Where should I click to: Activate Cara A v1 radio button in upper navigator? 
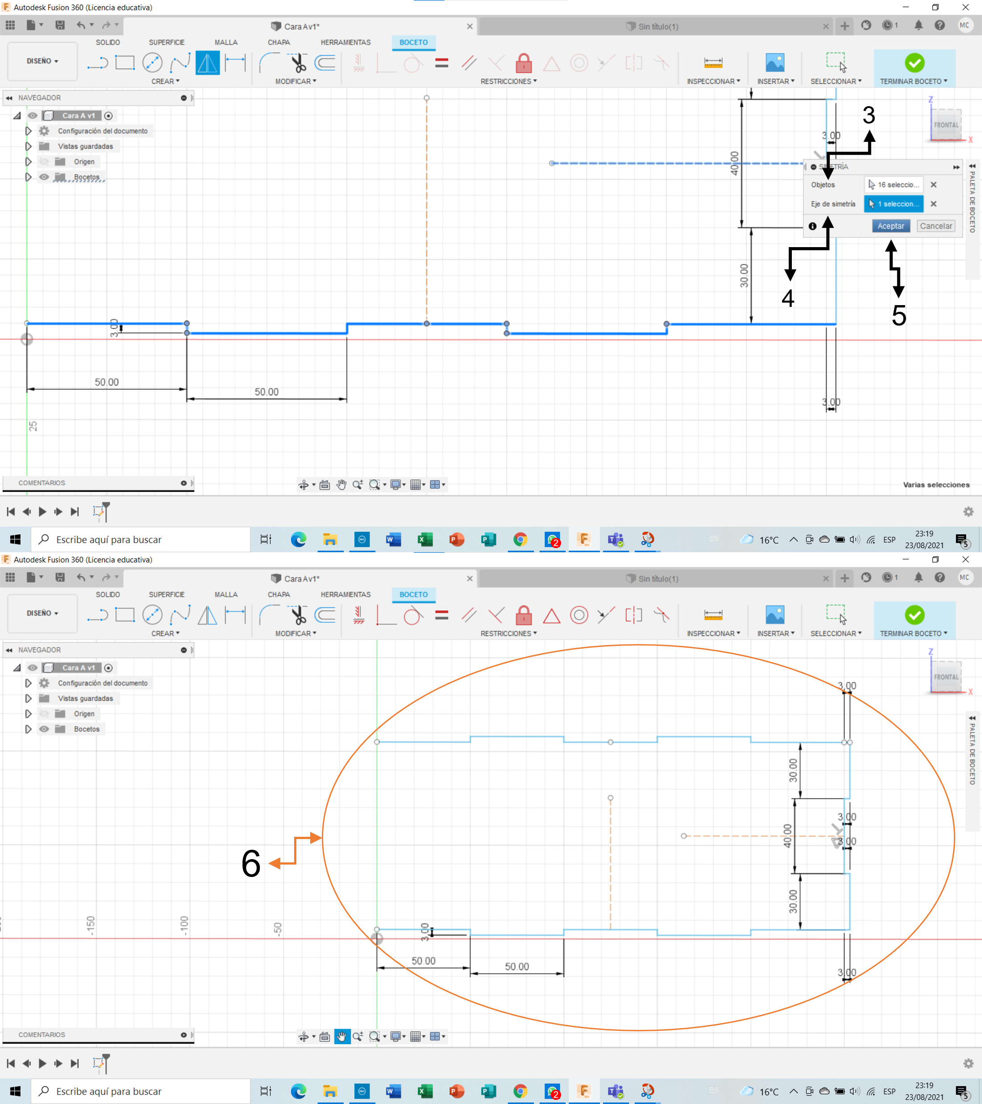pos(108,116)
